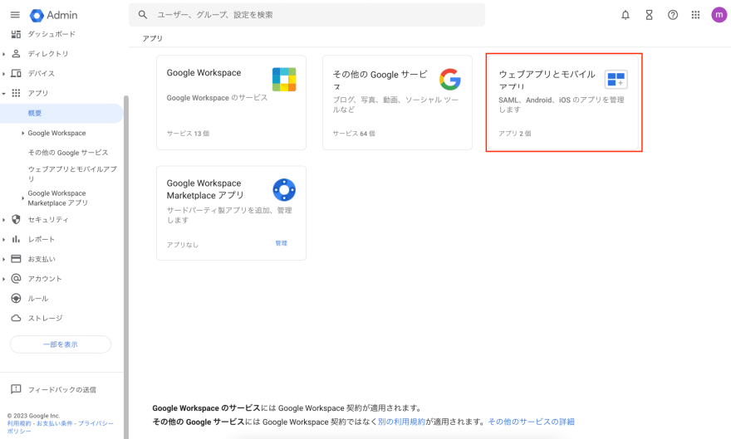Click the Marketplace blue circle icon

pos(284,190)
